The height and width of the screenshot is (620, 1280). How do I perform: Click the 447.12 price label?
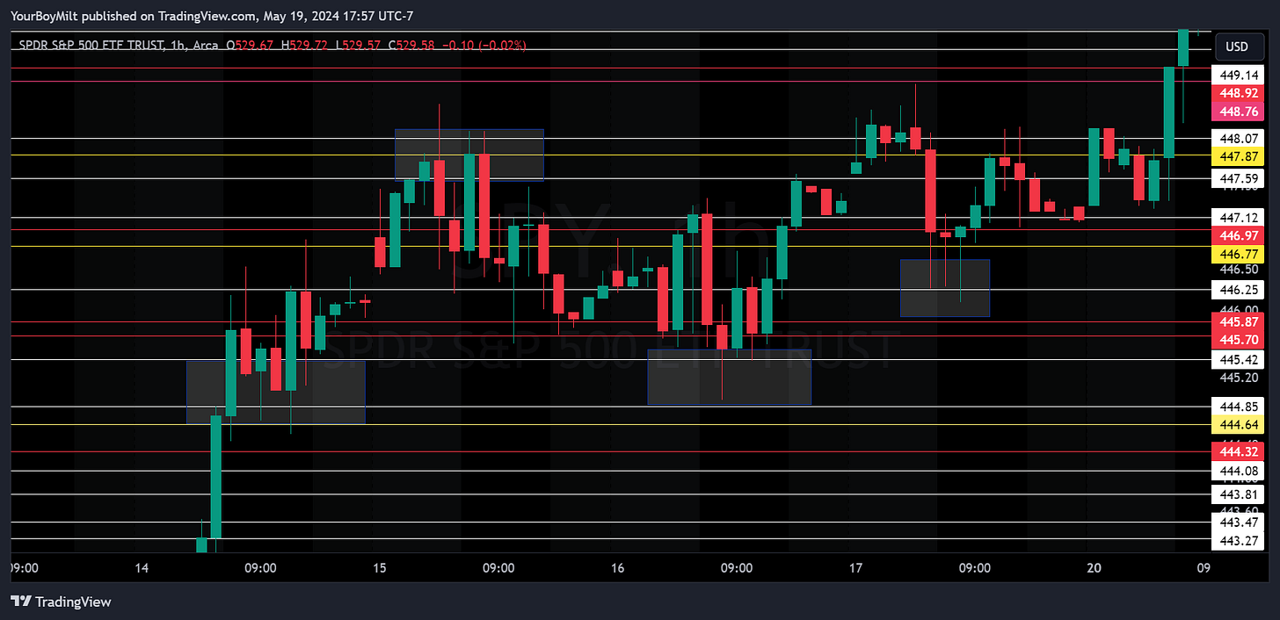1237,218
